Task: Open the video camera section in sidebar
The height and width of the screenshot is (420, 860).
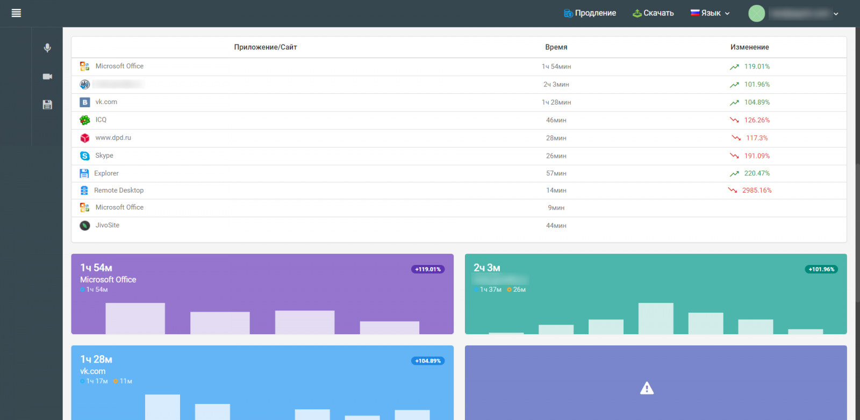Action: coord(47,77)
